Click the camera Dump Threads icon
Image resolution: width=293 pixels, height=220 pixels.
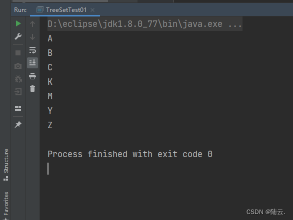click(x=18, y=66)
